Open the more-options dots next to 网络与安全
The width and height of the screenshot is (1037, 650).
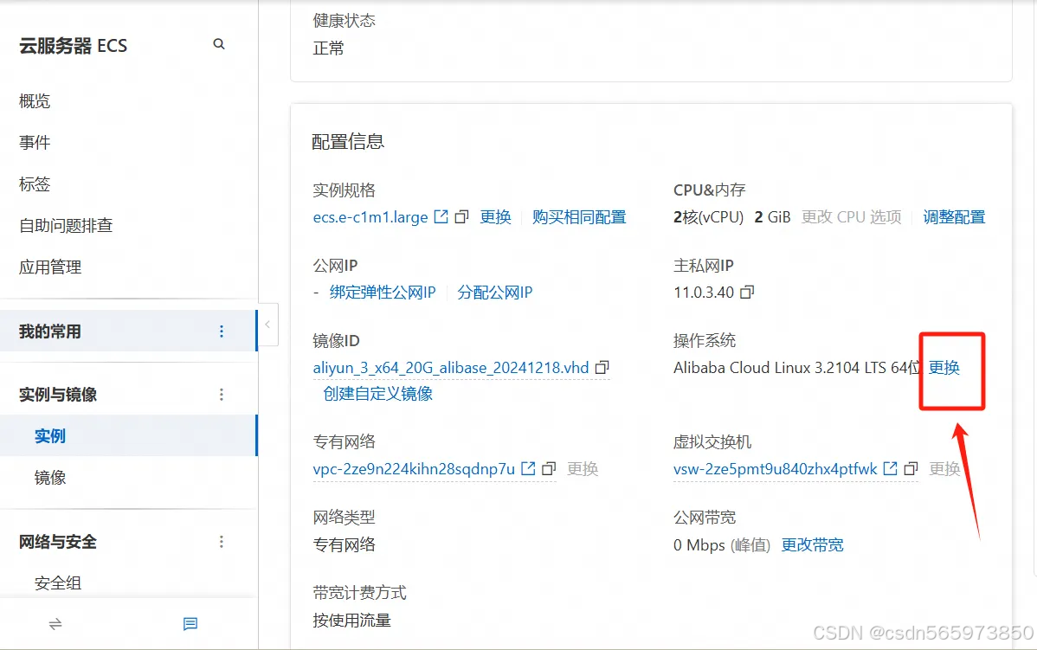point(222,542)
